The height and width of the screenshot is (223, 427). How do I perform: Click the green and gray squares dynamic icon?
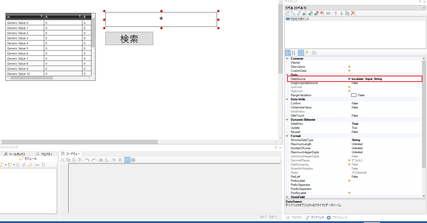[x=311, y=13]
